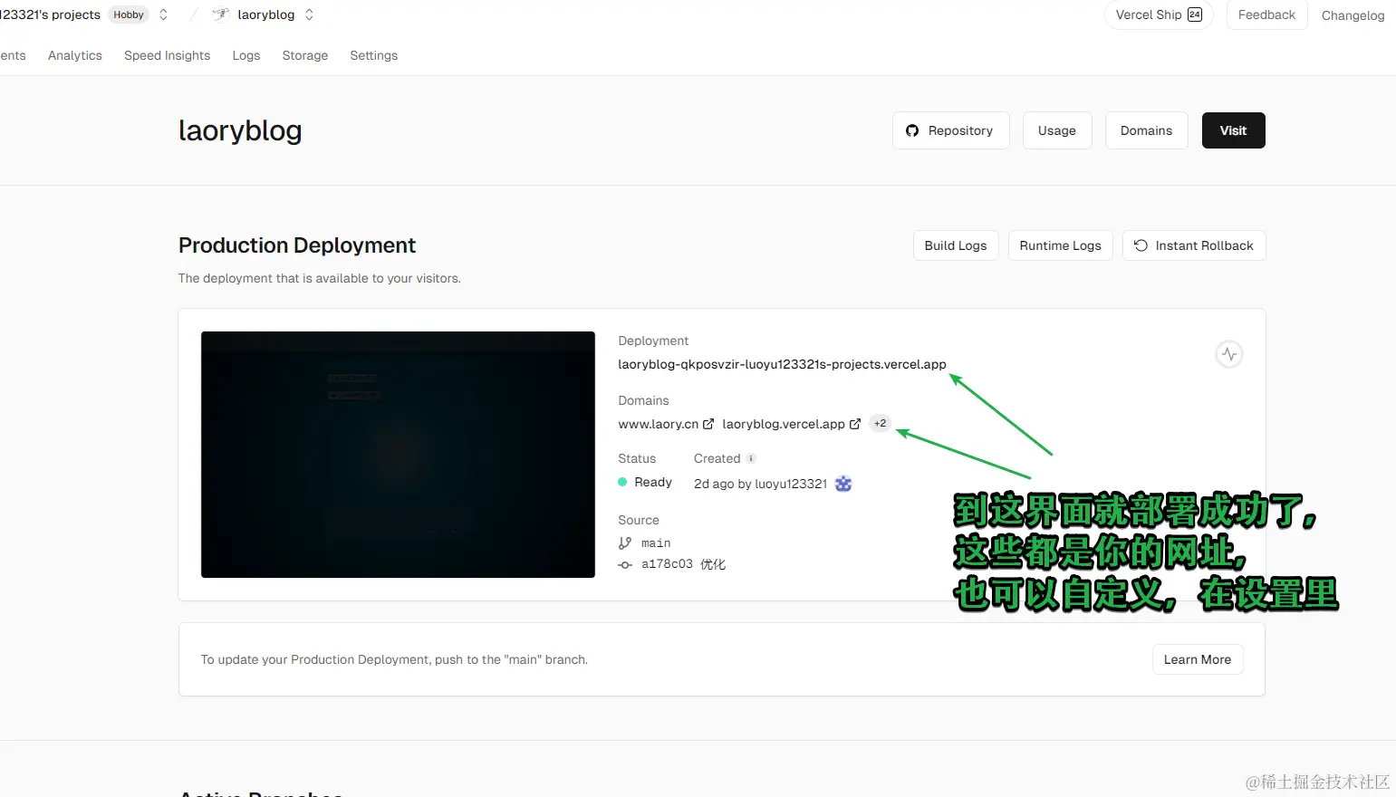Click the external-link icon beside laoryblog.vercel.app

point(854,424)
